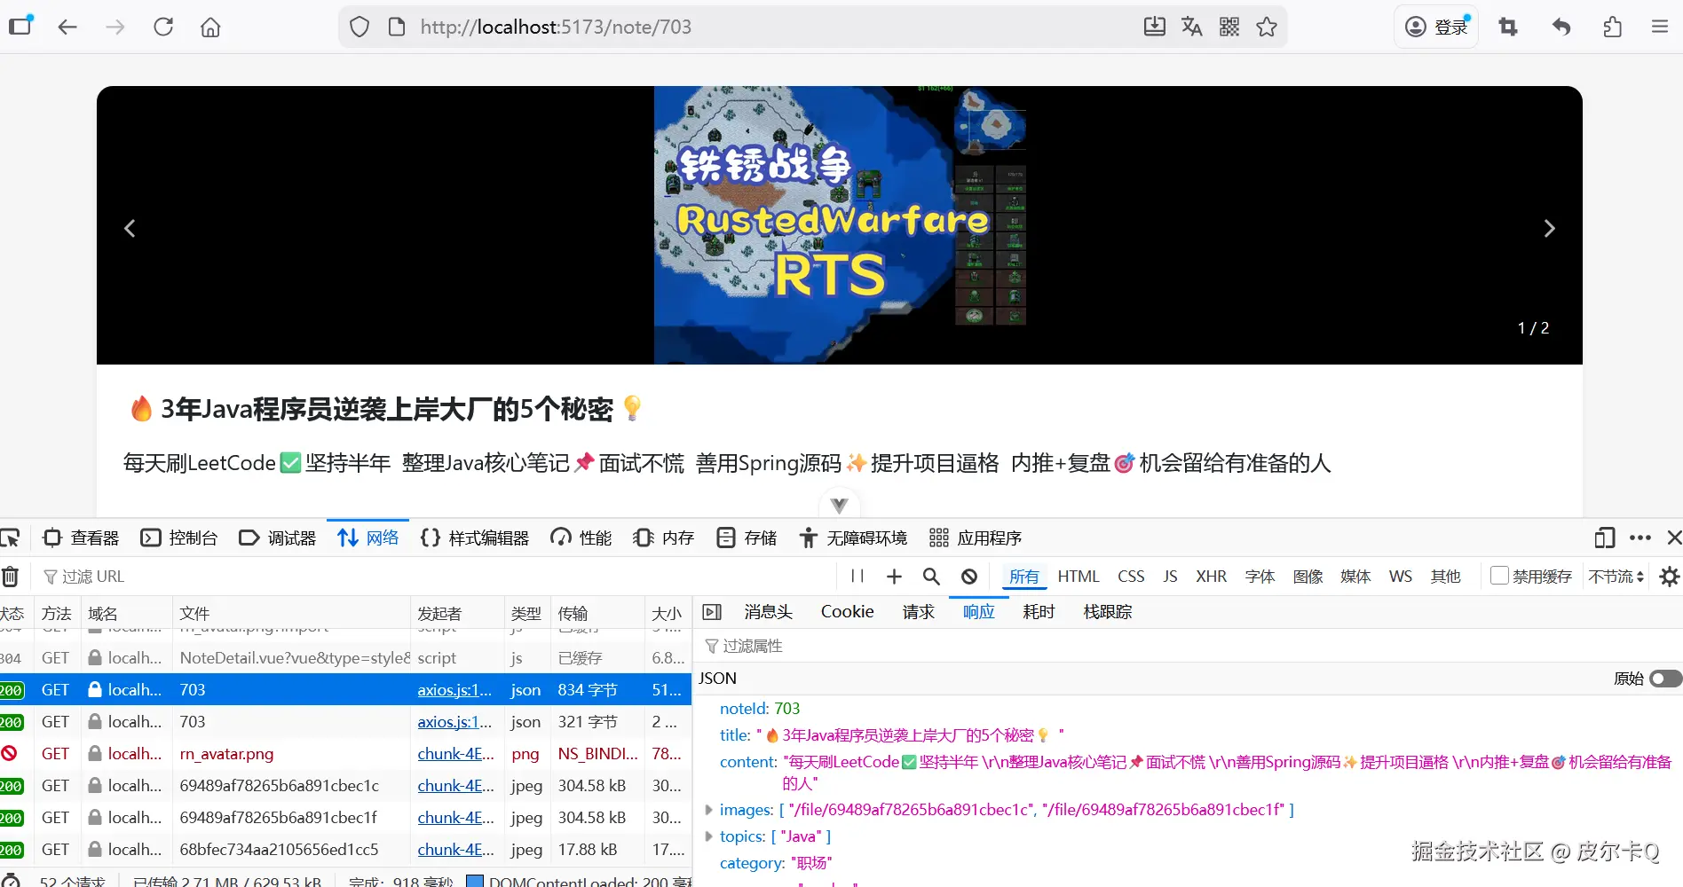Clear the network requests list
1683x887 pixels.
tap(12, 577)
